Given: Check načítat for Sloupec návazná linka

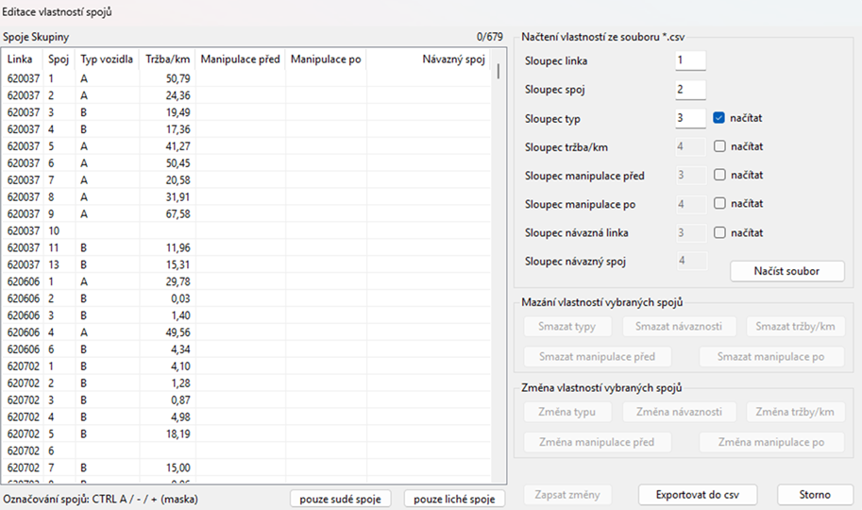Looking at the screenshot, I should click(719, 232).
